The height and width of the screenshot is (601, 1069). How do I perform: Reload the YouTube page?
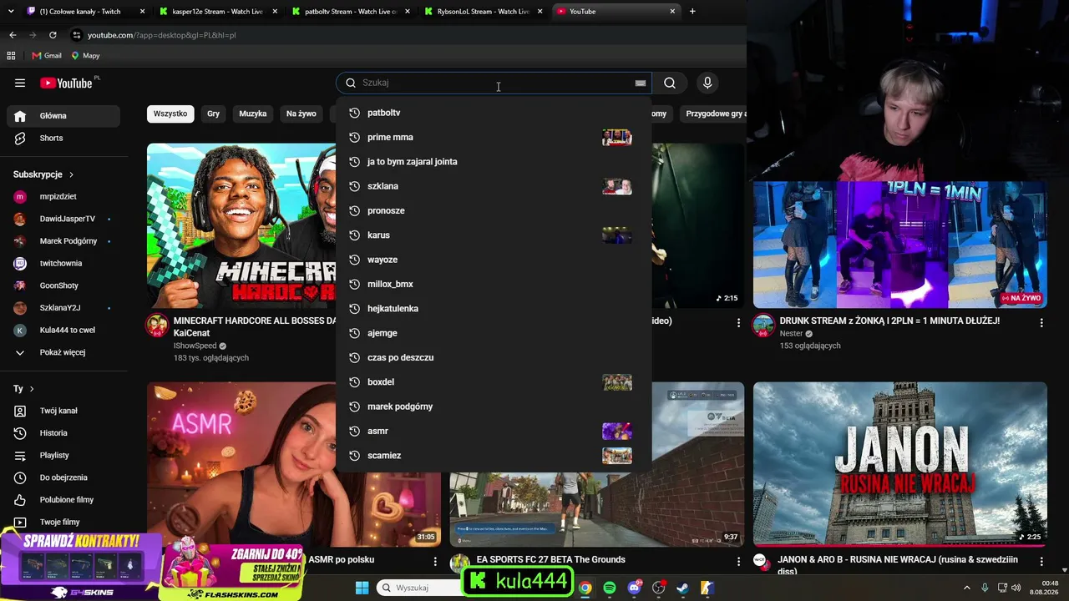click(53, 35)
